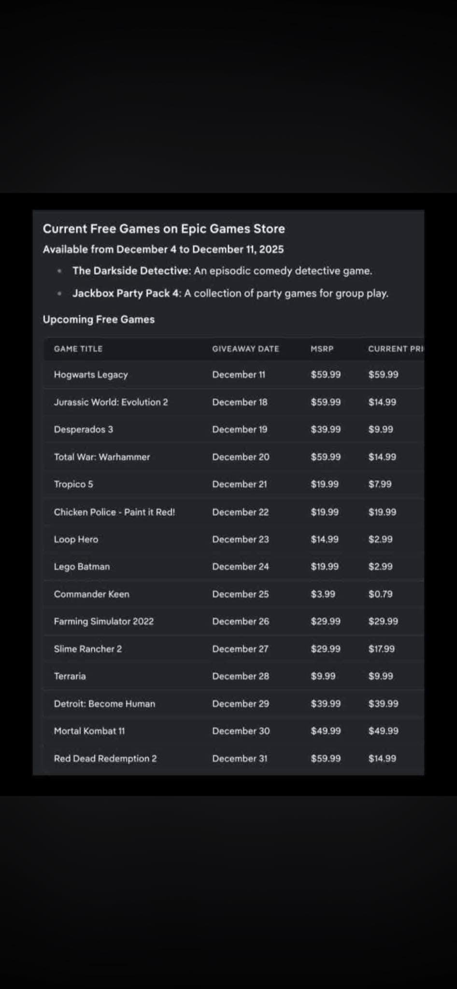Click the Loop Hero title
Image resolution: width=457 pixels, height=989 pixels.
point(76,539)
